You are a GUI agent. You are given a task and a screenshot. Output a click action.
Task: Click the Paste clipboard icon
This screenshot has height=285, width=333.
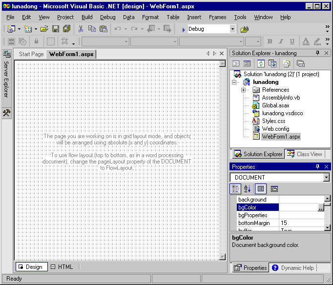tap(104, 29)
